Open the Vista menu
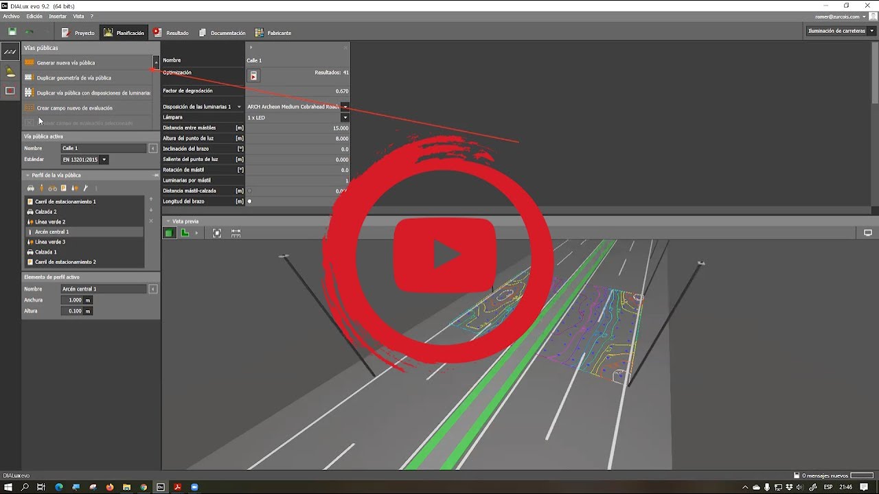 pyautogui.click(x=78, y=16)
